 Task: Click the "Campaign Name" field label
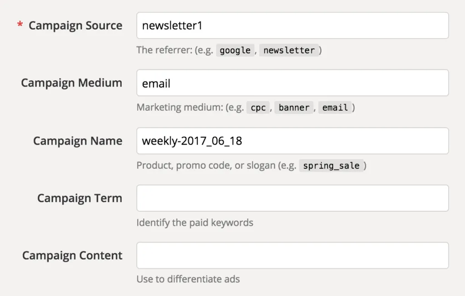[x=78, y=141]
